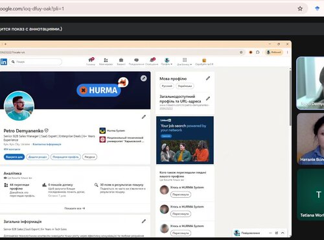Open the messaging overlay options dots
Screen dimensions: 324x240
coord(270,233)
